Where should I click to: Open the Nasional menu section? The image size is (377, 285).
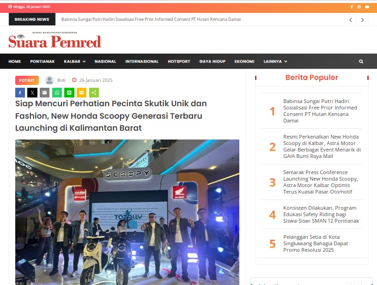(x=105, y=61)
